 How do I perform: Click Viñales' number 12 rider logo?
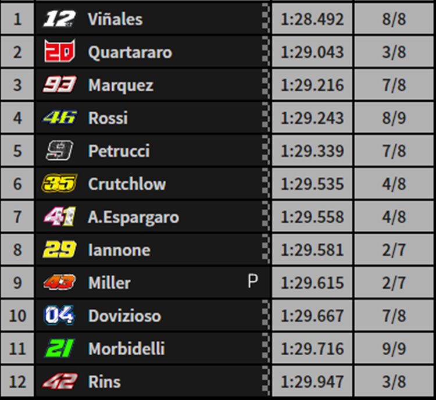point(59,19)
